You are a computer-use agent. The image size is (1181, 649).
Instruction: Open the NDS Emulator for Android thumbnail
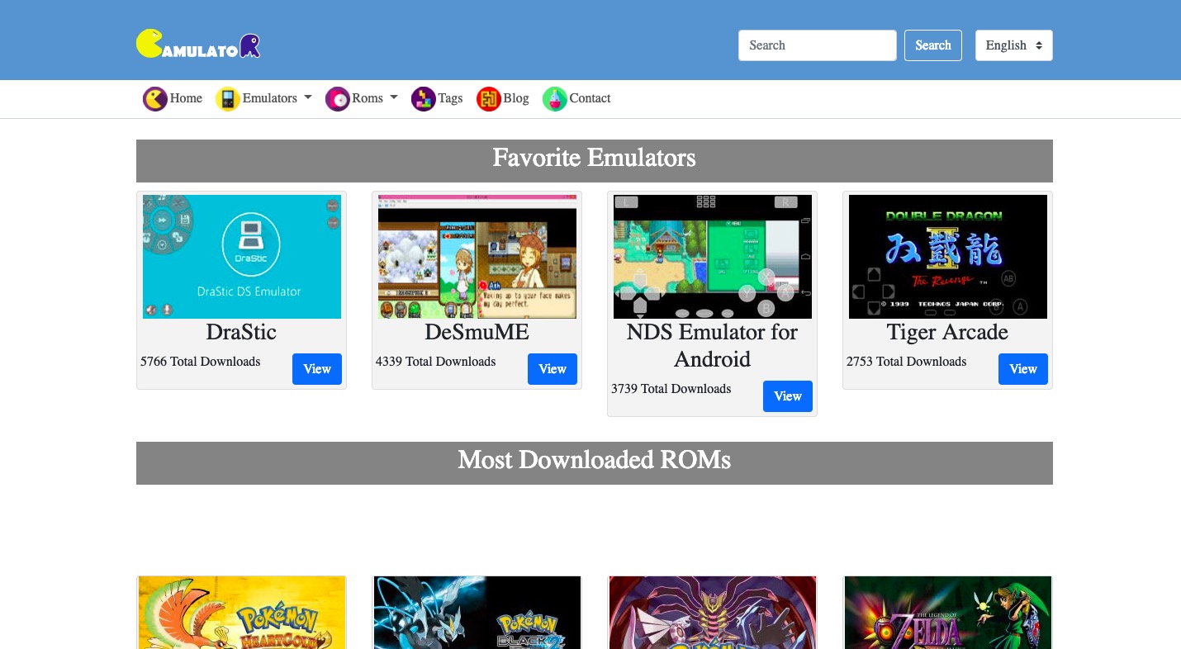[713, 257]
